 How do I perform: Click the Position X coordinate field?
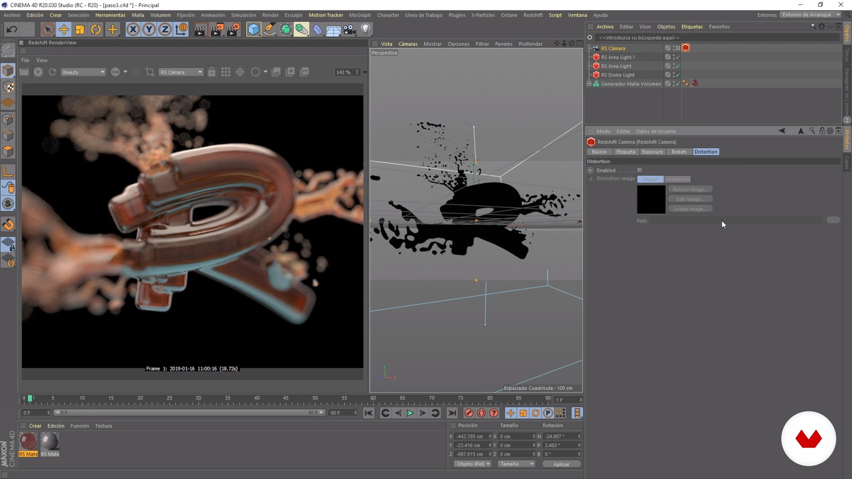click(472, 436)
